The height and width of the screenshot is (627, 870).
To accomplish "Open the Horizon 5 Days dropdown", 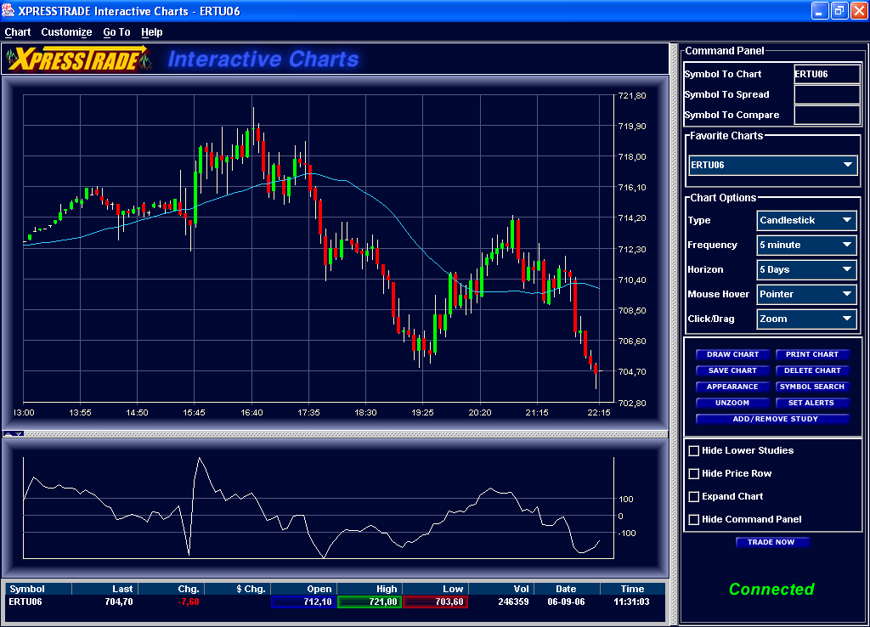I will [x=806, y=269].
